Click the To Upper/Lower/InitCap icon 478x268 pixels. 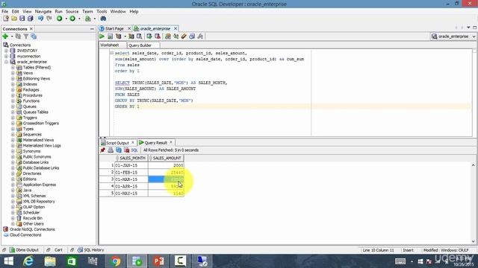point(176,36)
